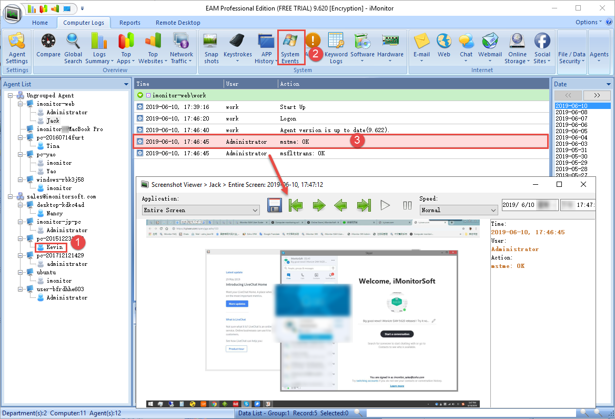This screenshot has height=419, width=615.
Task: Select agent Kevin in the tree
Action: (54, 247)
